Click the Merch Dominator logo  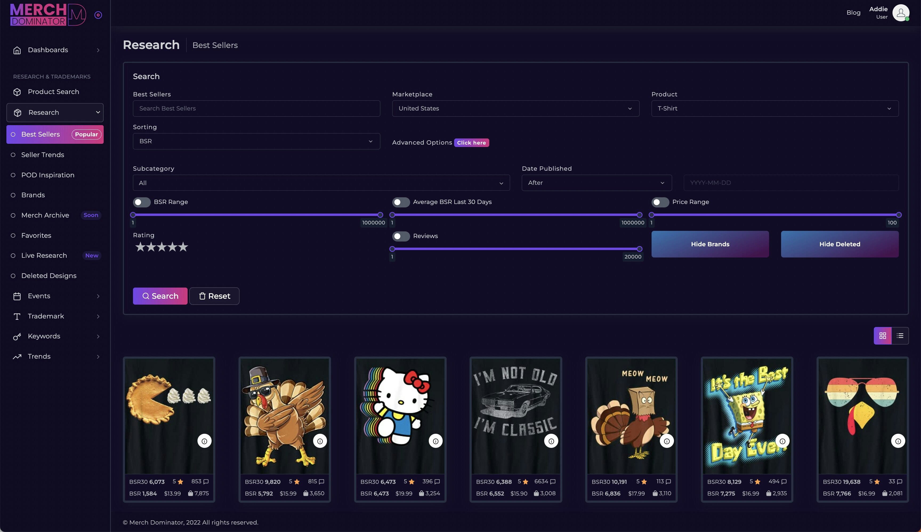tap(48, 15)
